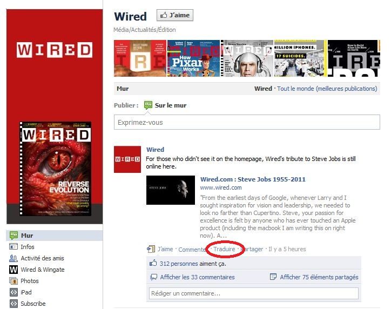Click the Infos icon in sidebar

coord(14,247)
